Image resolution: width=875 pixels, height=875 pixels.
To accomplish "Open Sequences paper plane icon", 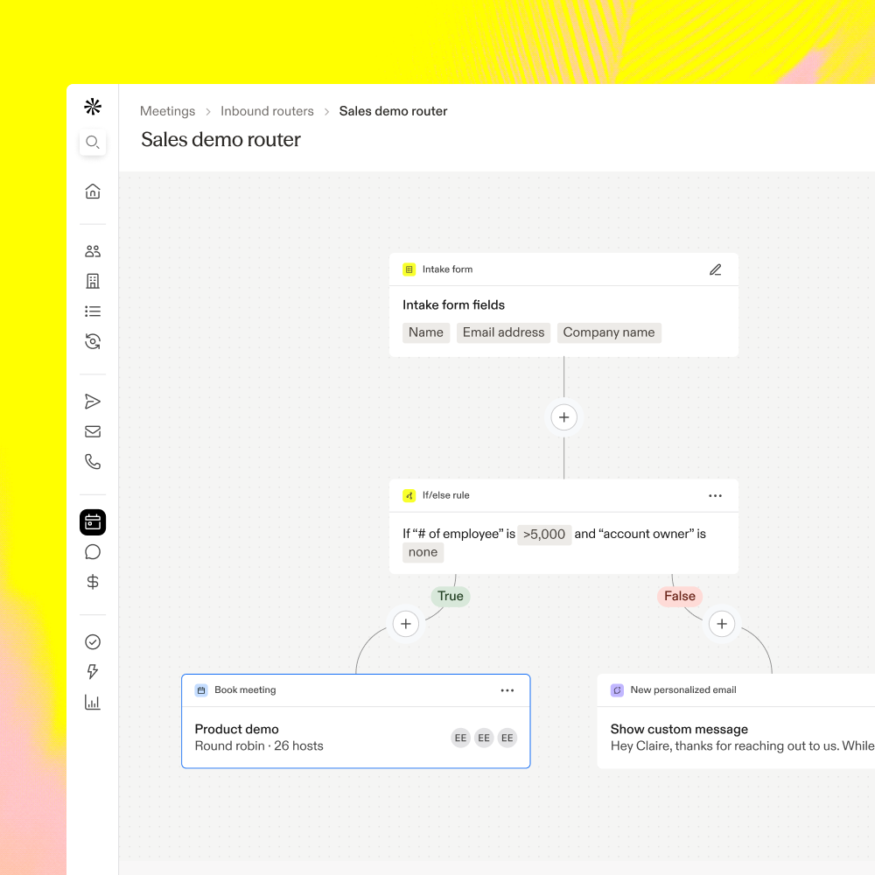I will tap(93, 402).
